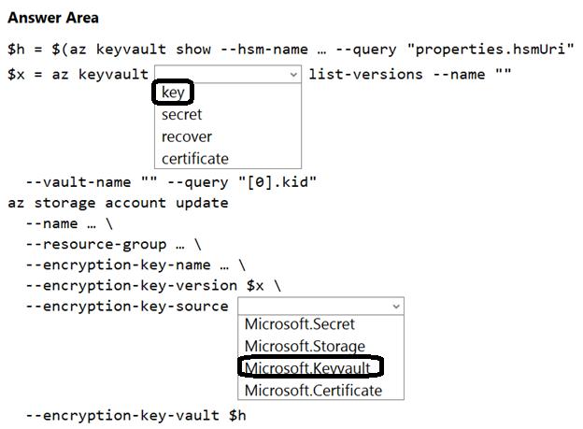
Task: Pick Microsoft.Keyvault from the source list
Action: point(309,368)
